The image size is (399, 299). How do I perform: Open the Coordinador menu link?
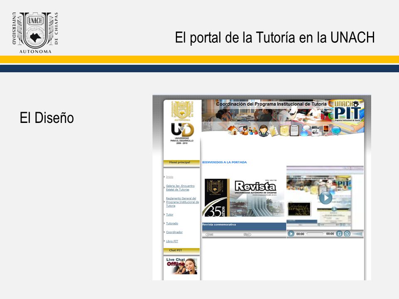tap(174, 232)
